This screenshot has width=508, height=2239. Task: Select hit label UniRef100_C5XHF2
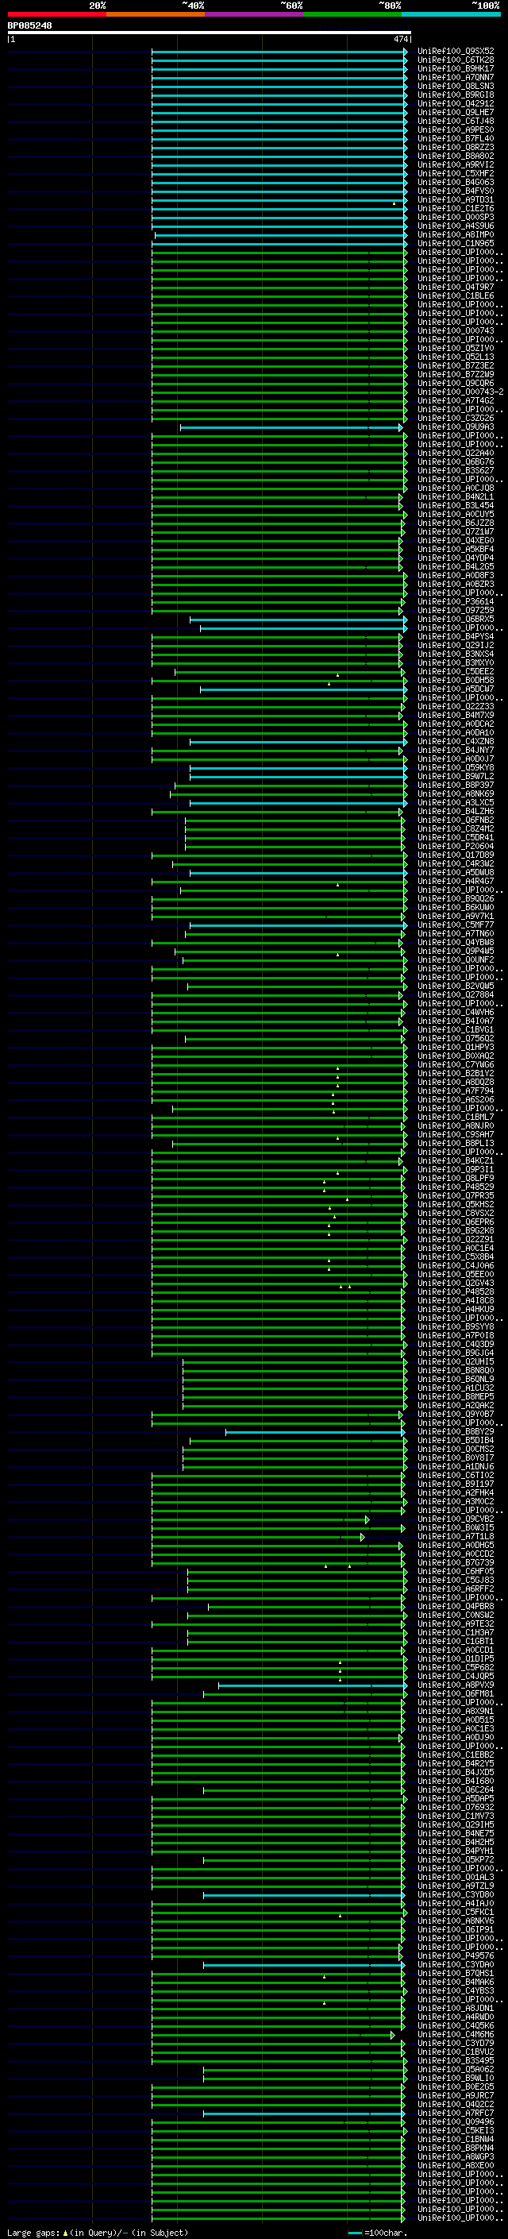coord(456,173)
